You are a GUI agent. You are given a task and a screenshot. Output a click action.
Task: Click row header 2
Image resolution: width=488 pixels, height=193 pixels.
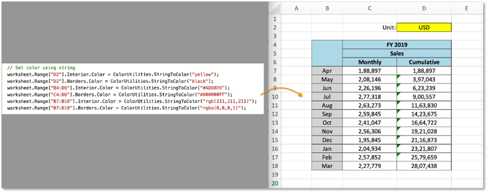tap(273, 27)
